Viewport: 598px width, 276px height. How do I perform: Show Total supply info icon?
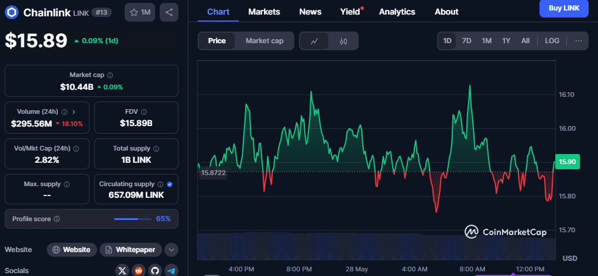156,149
